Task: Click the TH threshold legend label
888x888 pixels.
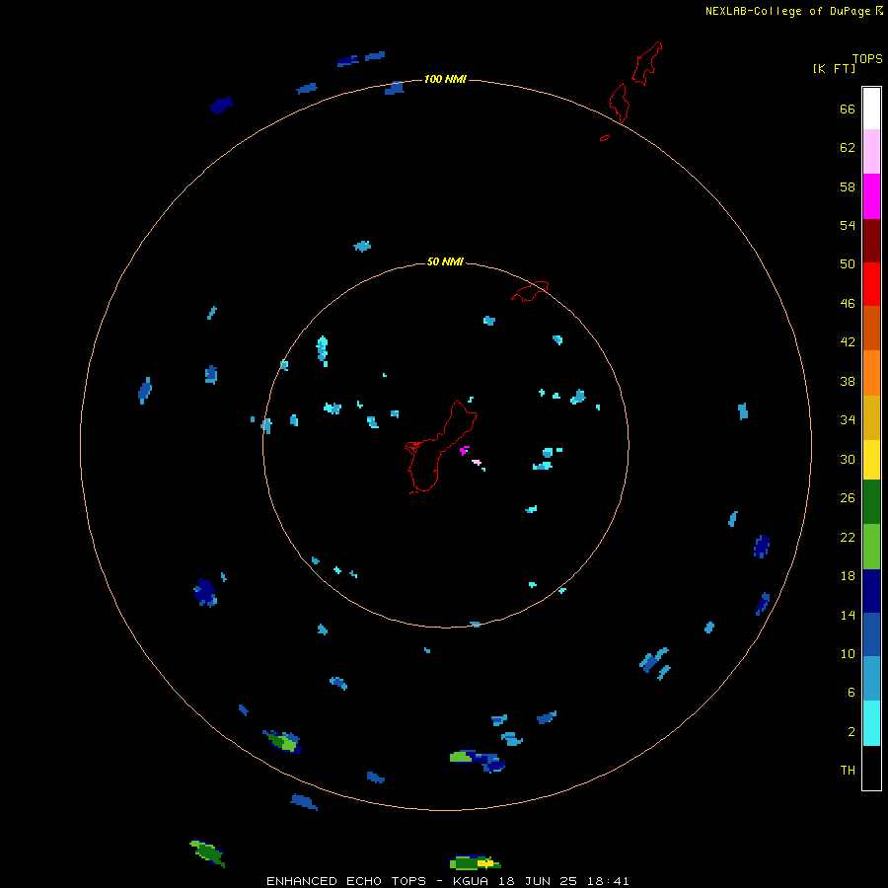Action: pos(848,771)
